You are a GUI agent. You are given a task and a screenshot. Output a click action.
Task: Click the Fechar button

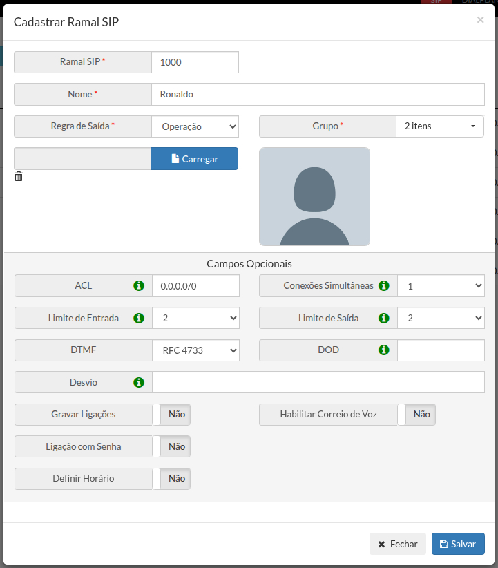click(397, 544)
